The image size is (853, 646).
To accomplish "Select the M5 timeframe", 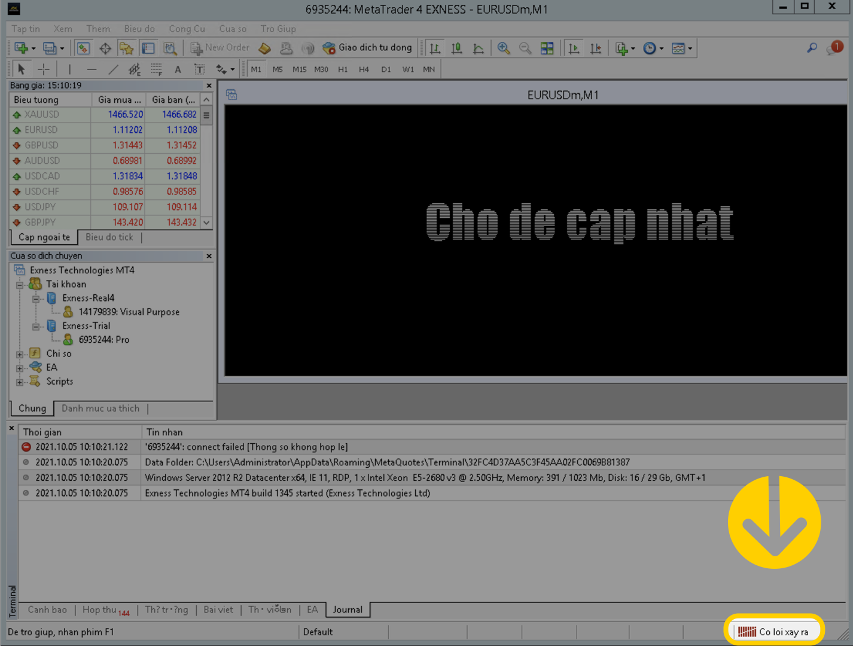I will click(278, 69).
